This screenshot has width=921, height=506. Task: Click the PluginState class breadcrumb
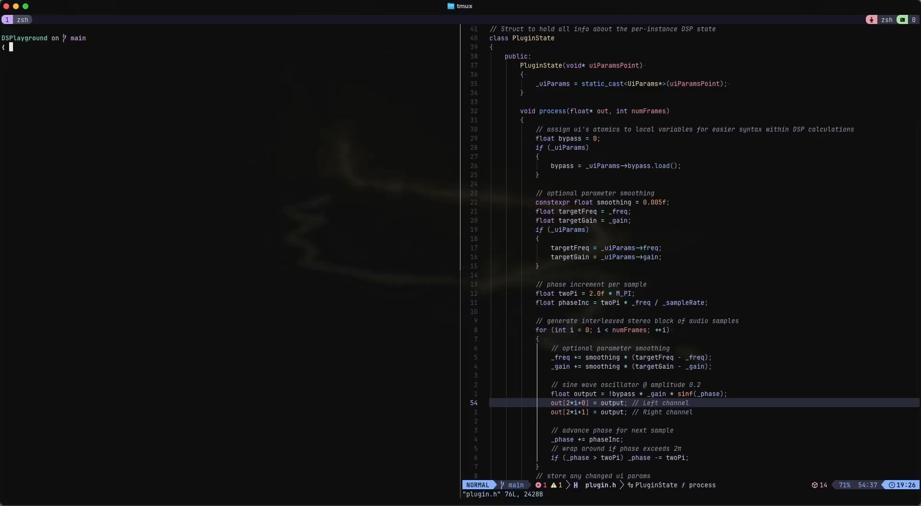pos(656,485)
